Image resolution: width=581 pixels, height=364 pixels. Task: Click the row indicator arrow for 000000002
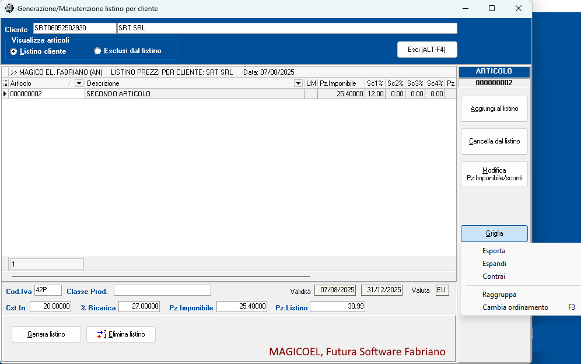pos(5,94)
